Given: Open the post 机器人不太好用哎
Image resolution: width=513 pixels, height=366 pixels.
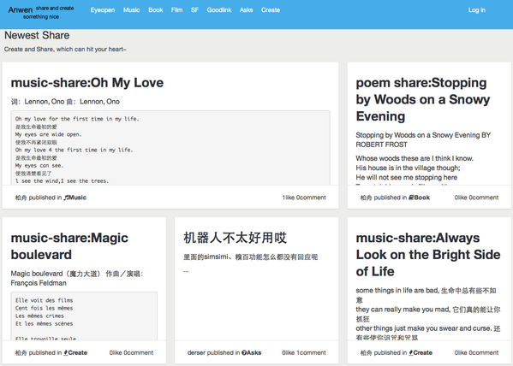Looking at the screenshot, I should pos(235,238).
